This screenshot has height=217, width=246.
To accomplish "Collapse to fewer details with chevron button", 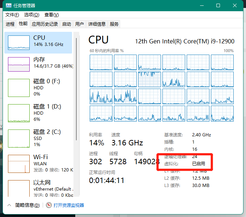I will 9,205.
